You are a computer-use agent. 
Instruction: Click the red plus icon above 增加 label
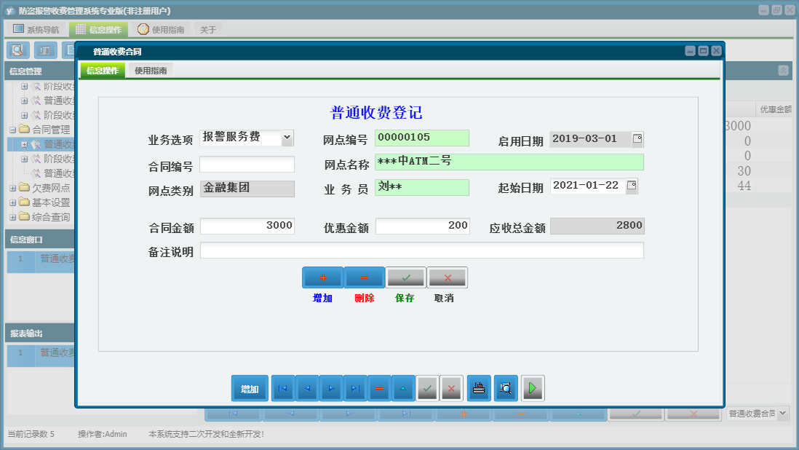pyautogui.click(x=322, y=277)
